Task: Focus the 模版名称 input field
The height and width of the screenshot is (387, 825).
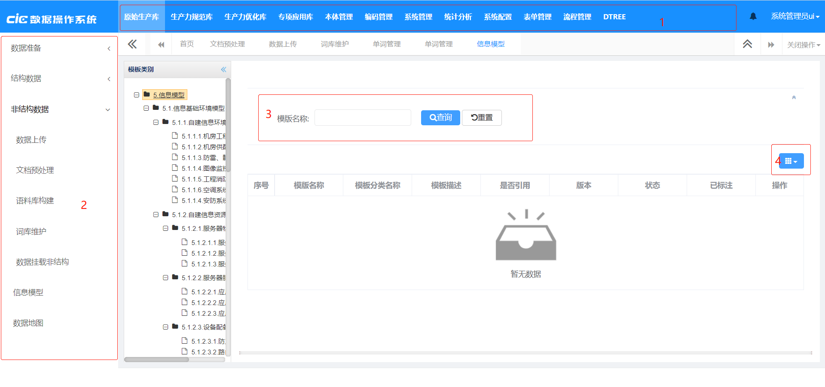Action: click(363, 118)
